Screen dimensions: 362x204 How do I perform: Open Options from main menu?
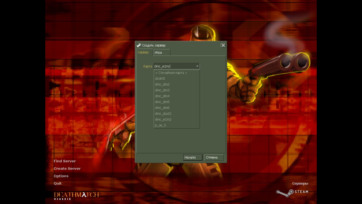pos(61,176)
